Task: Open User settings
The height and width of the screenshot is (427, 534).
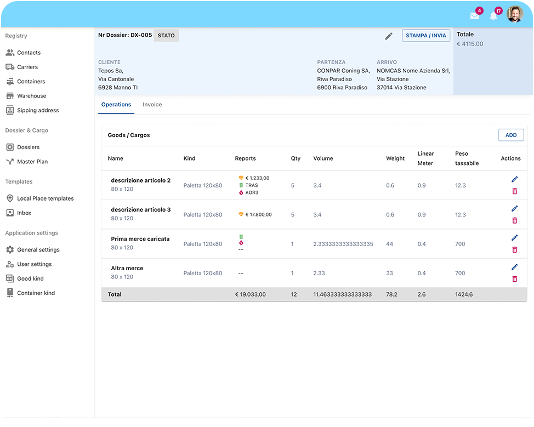Action: click(35, 264)
